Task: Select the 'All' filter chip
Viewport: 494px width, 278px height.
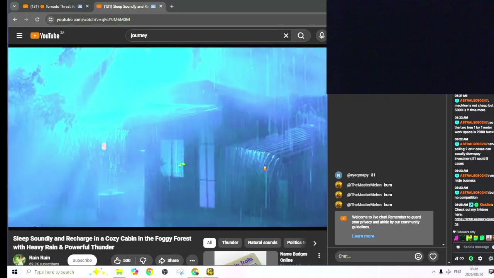Action: (x=209, y=242)
